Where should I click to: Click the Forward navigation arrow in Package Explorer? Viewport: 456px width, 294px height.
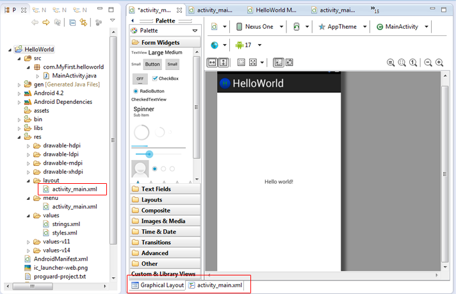coord(46,22)
